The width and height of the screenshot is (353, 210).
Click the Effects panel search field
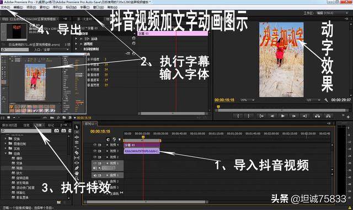(x=26, y=131)
